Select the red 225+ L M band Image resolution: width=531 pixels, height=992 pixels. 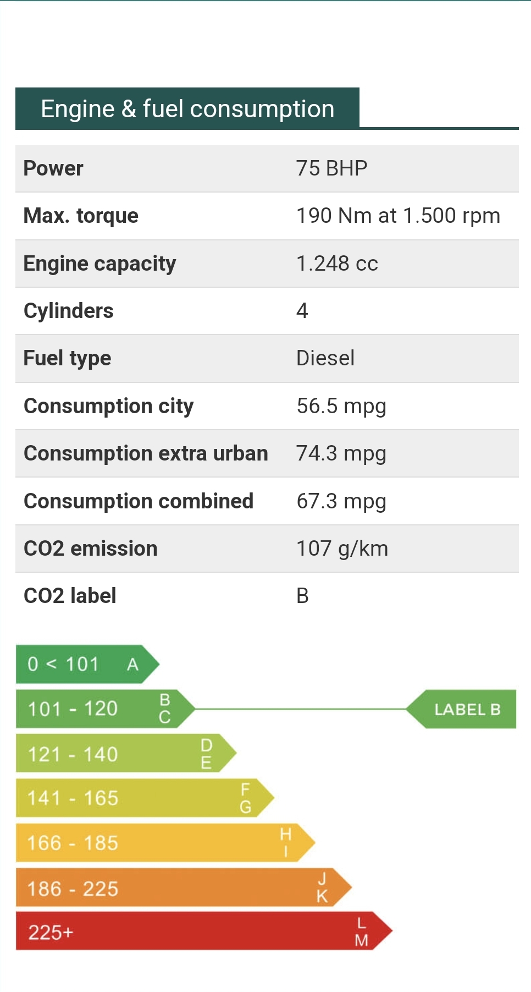coord(198,931)
